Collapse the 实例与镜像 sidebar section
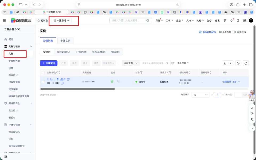The image size is (256, 160). 31,46
